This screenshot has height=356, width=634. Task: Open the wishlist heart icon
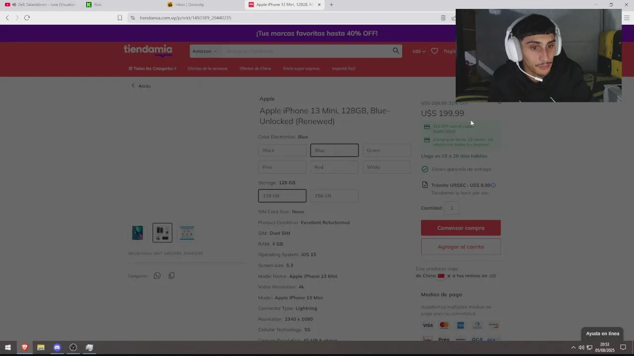point(434,51)
